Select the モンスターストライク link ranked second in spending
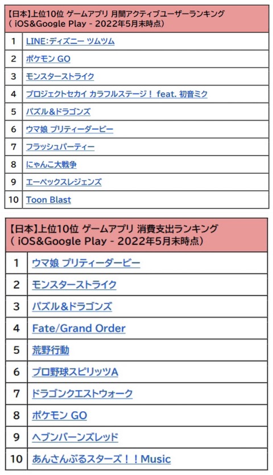The width and height of the screenshot is (273, 475). click(74, 285)
